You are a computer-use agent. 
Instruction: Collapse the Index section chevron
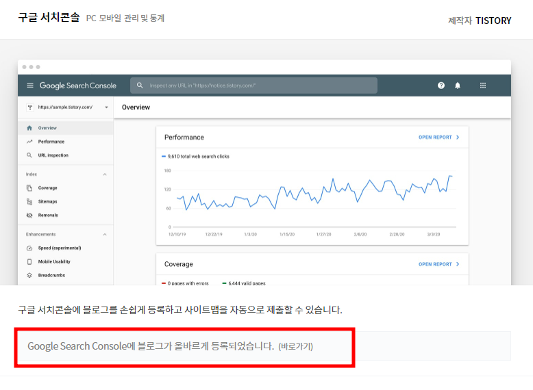105,174
